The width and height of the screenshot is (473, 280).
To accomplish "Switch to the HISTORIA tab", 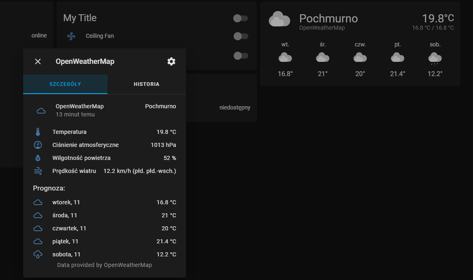I will 147,84.
